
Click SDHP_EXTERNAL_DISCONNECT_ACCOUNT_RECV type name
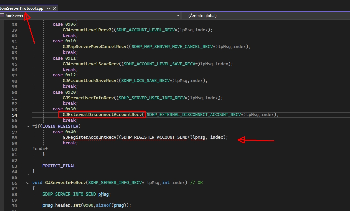[x=194, y=115]
